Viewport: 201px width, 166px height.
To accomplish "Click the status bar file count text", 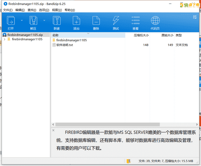I will (x=166, y=161).
